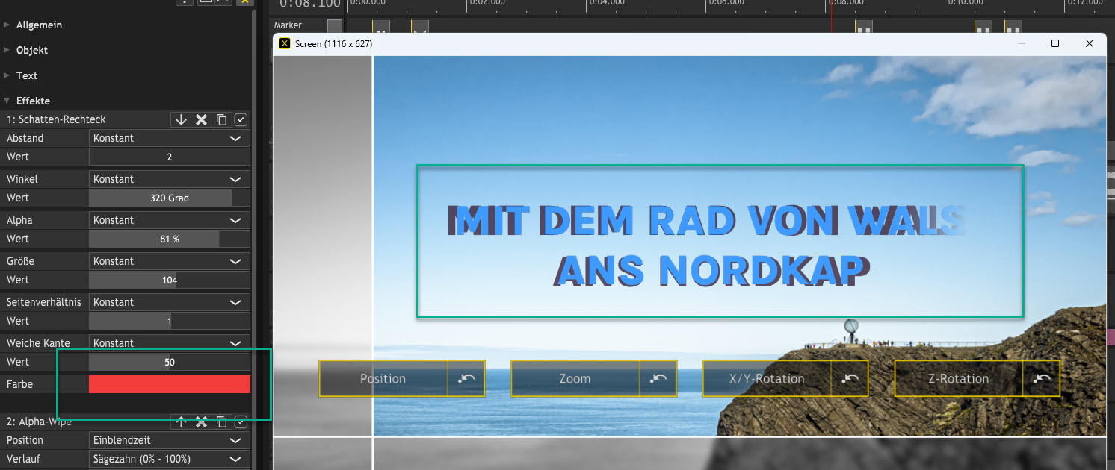Click the 2: Alpha-Wipe effect header
This screenshot has height=470, width=1115.
coord(40,422)
